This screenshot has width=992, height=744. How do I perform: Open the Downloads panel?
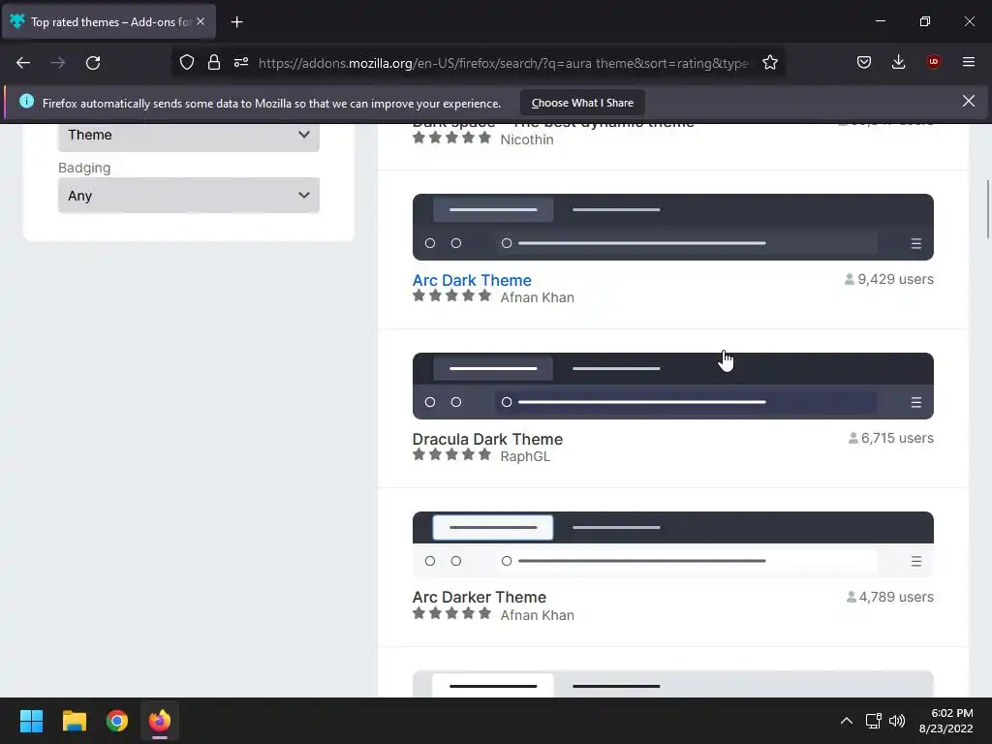coord(898,62)
